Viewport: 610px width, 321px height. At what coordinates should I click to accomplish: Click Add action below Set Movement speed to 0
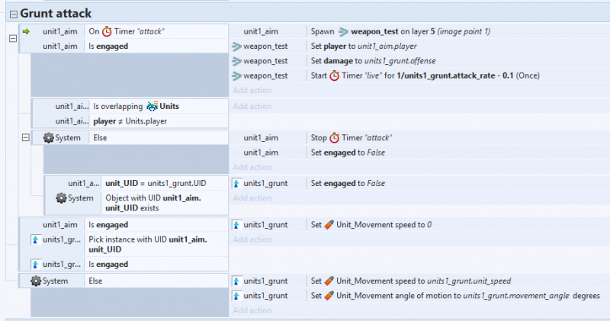pyautogui.click(x=252, y=239)
